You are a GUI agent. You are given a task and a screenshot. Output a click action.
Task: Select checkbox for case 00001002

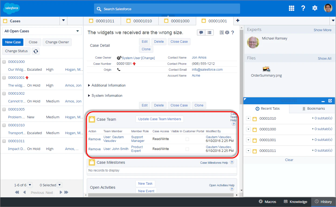point(4,94)
